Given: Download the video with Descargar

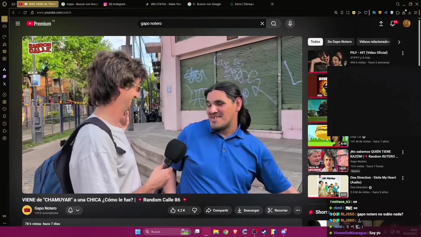Looking at the screenshot, I should (248, 210).
